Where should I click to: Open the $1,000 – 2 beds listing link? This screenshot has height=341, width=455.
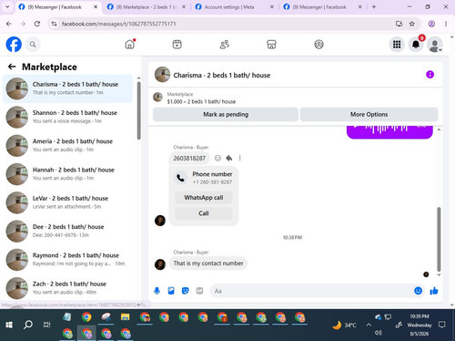click(x=201, y=101)
